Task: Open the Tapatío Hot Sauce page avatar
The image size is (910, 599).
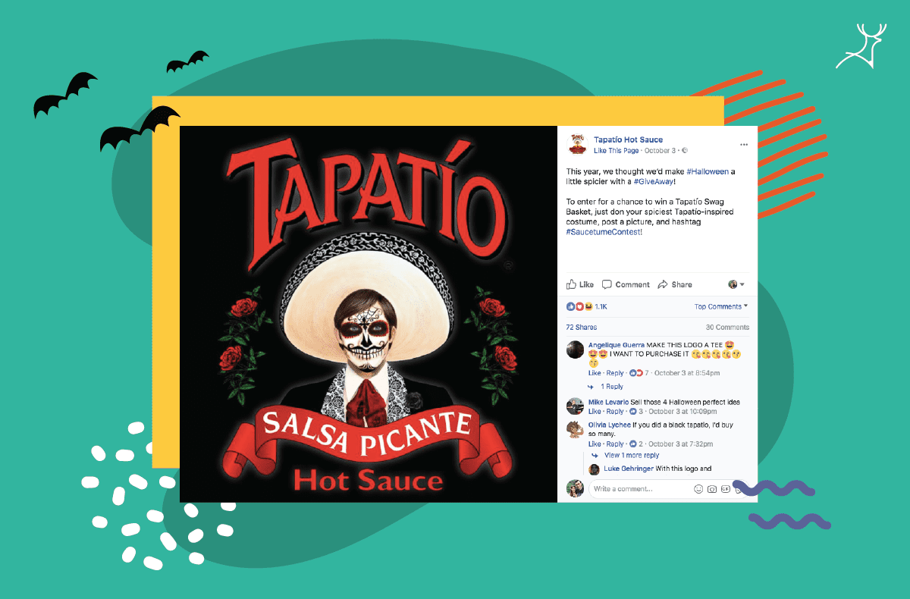Action: (576, 144)
